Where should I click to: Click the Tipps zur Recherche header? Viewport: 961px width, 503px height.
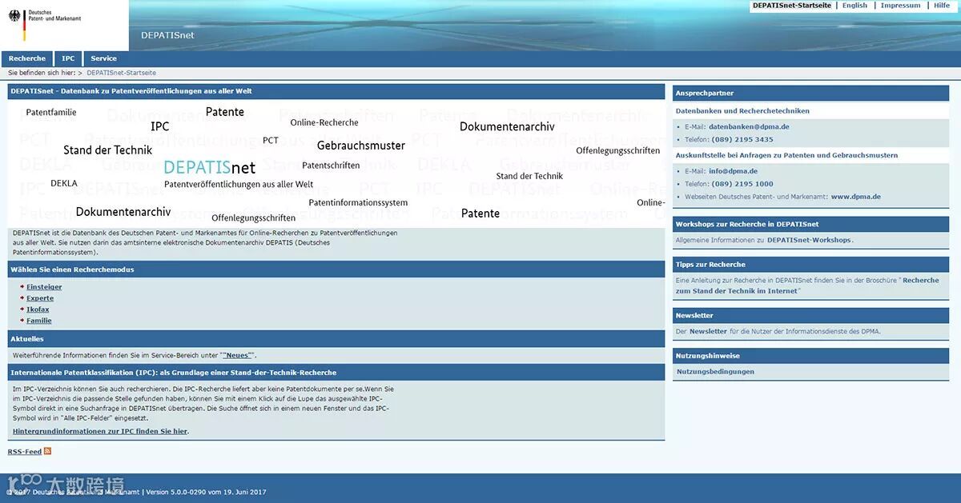click(810, 265)
